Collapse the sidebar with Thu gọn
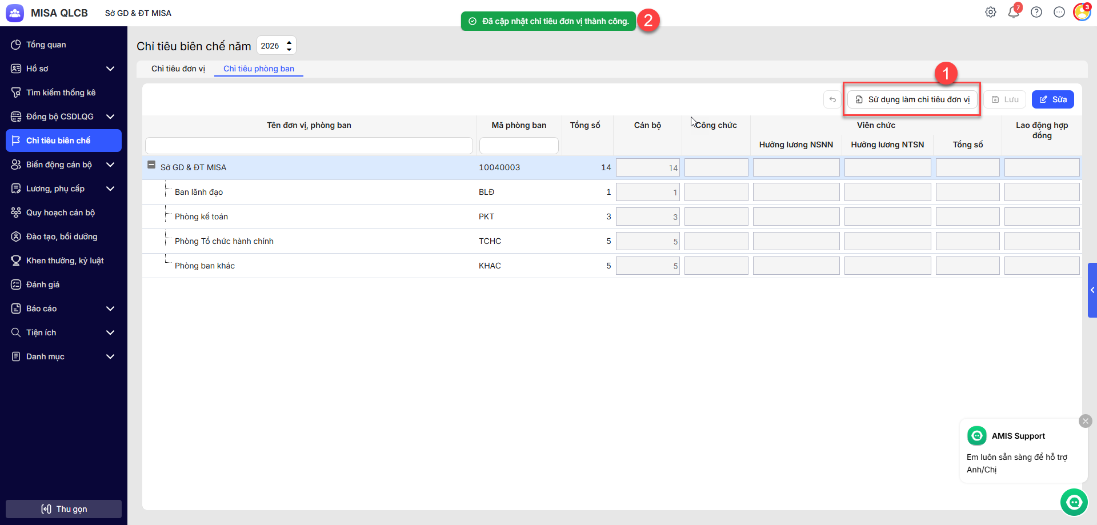Image resolution: width=1097 pixels, height=525 pixels. pos(63,509)
